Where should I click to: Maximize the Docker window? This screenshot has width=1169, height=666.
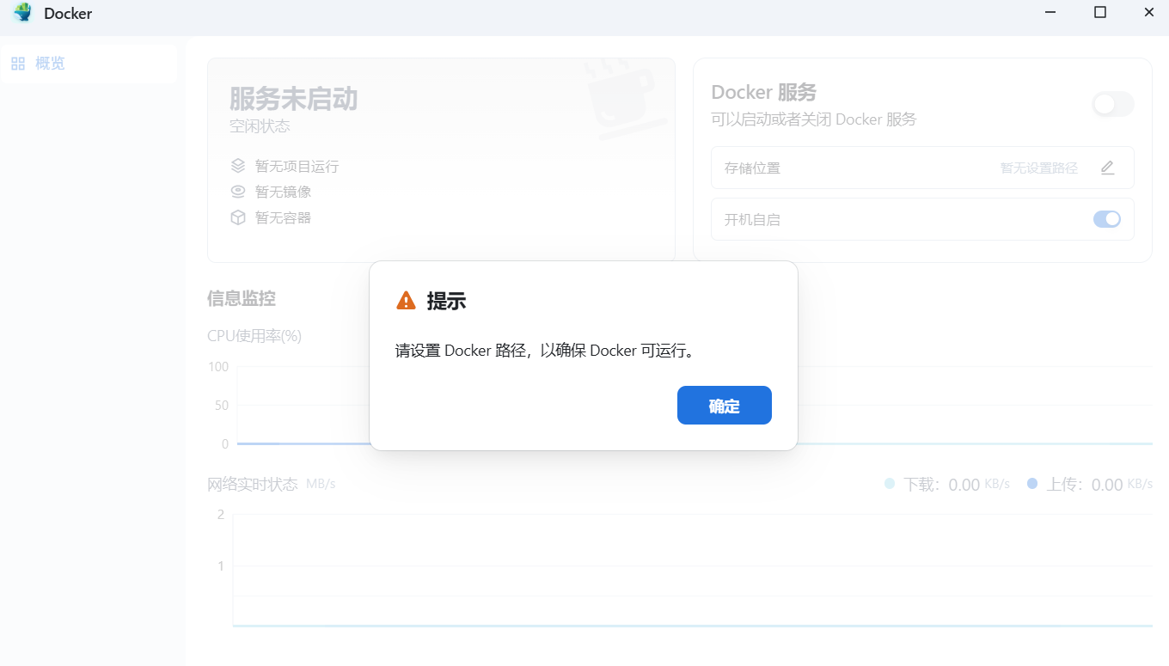coord(1100,12)
